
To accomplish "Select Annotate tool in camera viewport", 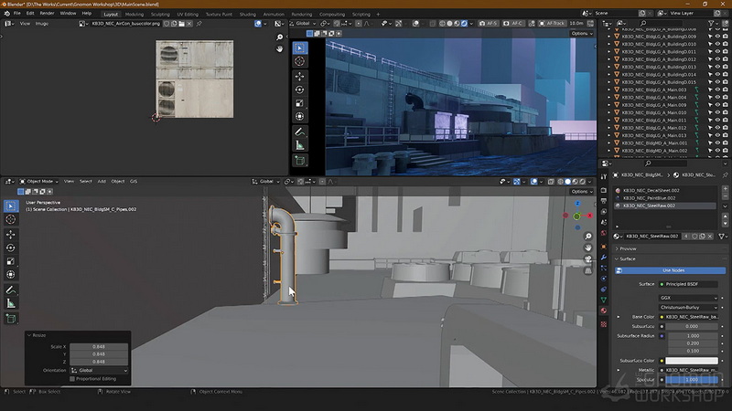I will pos(300,132).
